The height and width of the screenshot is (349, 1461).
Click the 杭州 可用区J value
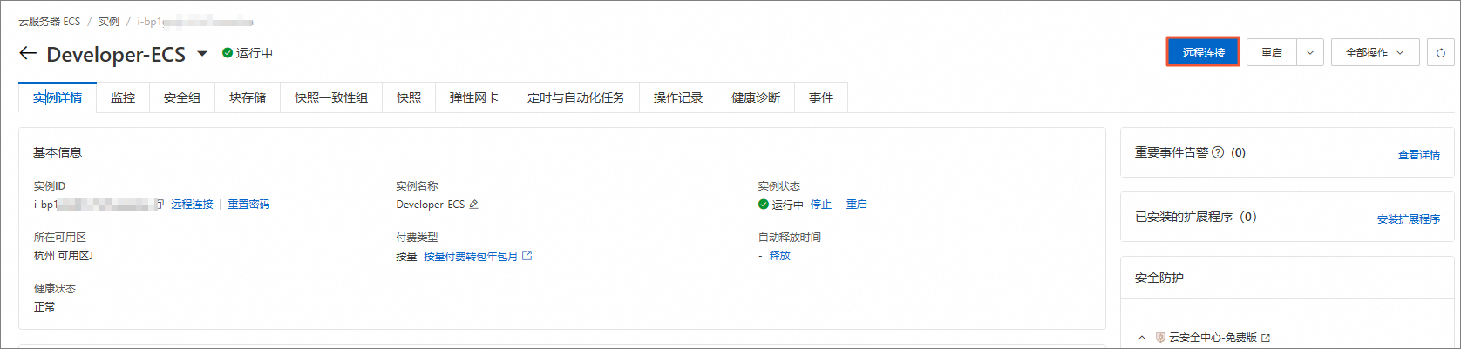(64, 256)
